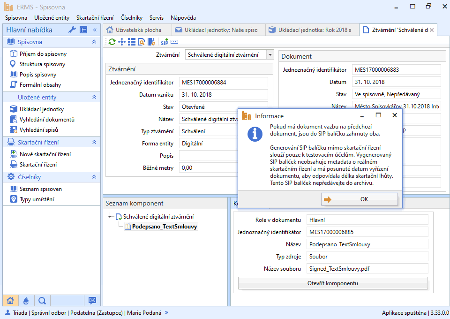Click the Stav field showing Otevřené
This screenshot has width=450, height=319.
click(223, 107)
